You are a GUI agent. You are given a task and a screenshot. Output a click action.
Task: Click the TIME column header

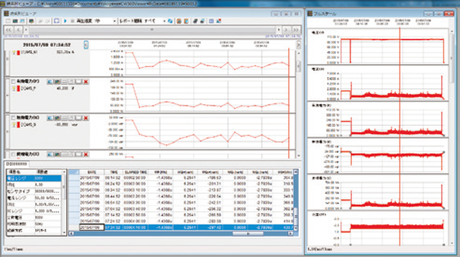click(x=113, y=172)
